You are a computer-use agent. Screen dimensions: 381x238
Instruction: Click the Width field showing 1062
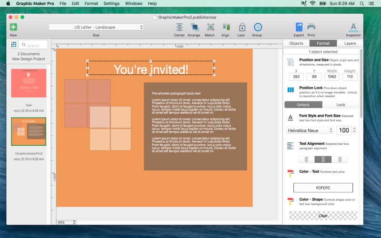pos(332,77)
